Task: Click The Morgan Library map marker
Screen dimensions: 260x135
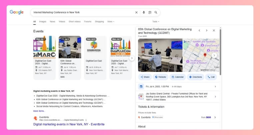Action: coord(188,62)
